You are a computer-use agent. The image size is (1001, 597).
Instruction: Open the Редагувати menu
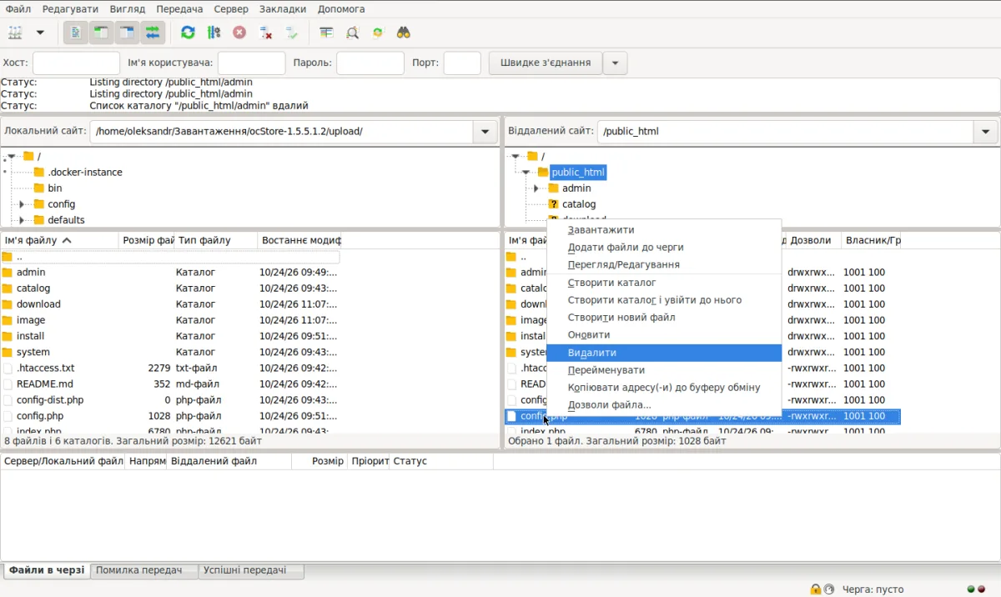click(x=70, y=8)
